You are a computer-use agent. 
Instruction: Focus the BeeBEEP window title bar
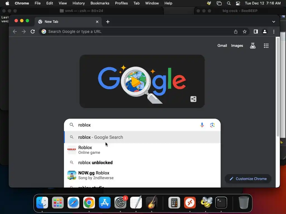[x=240, y=11]
